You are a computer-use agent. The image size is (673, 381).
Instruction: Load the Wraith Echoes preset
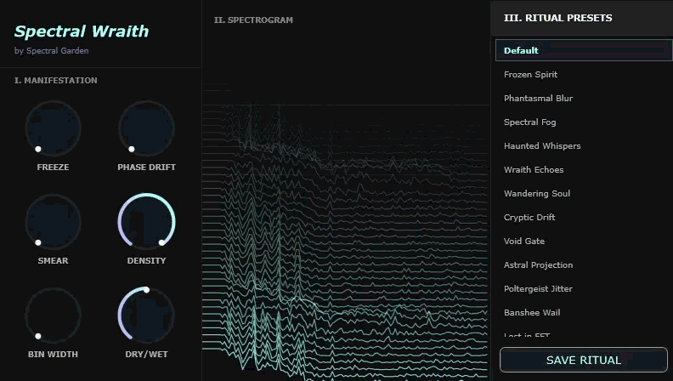tap(584, 170)
